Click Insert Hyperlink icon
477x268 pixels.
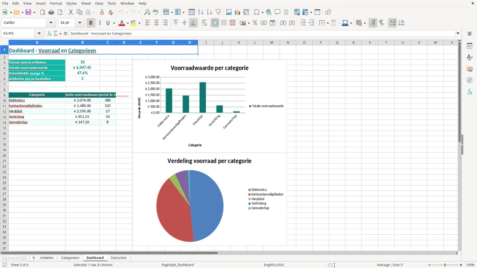tap(269, 12)
